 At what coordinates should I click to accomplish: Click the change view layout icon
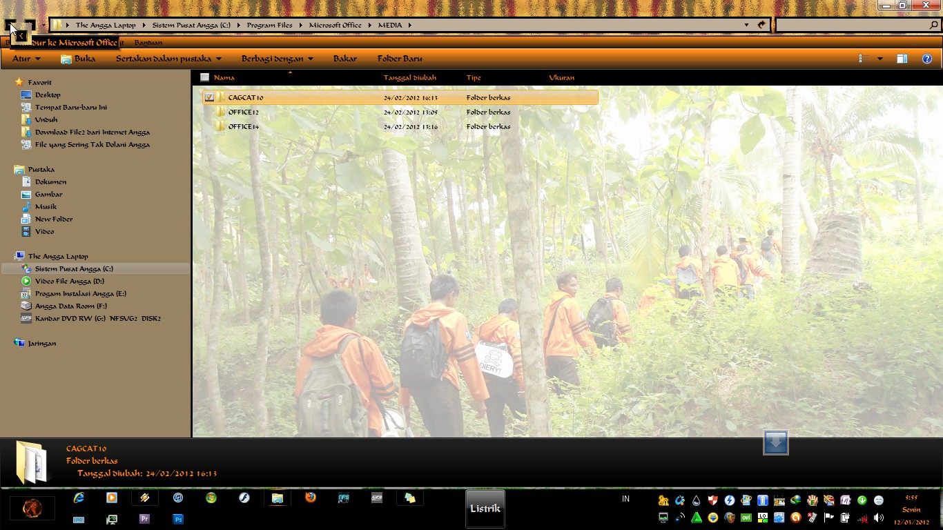click(861, 59)
